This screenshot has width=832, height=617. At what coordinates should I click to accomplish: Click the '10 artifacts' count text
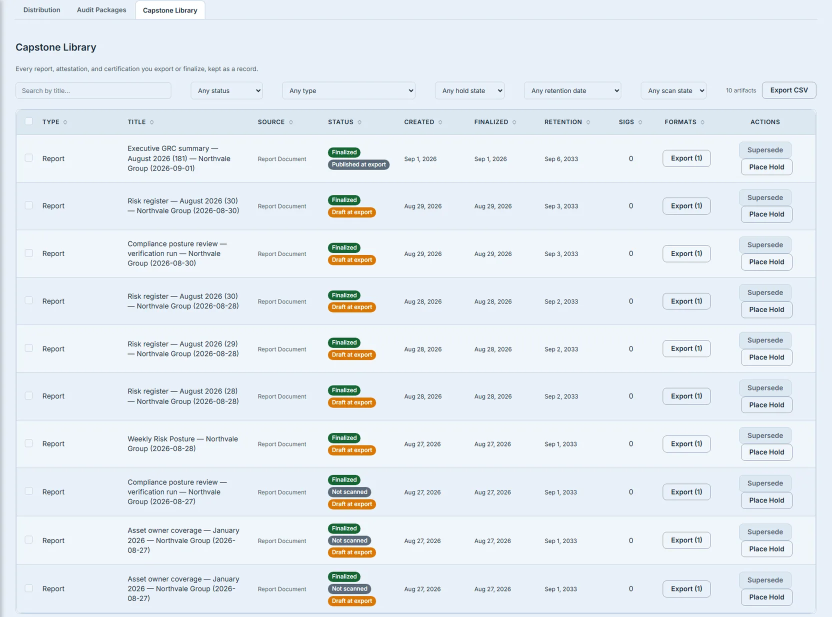click(x=741, y=90)
